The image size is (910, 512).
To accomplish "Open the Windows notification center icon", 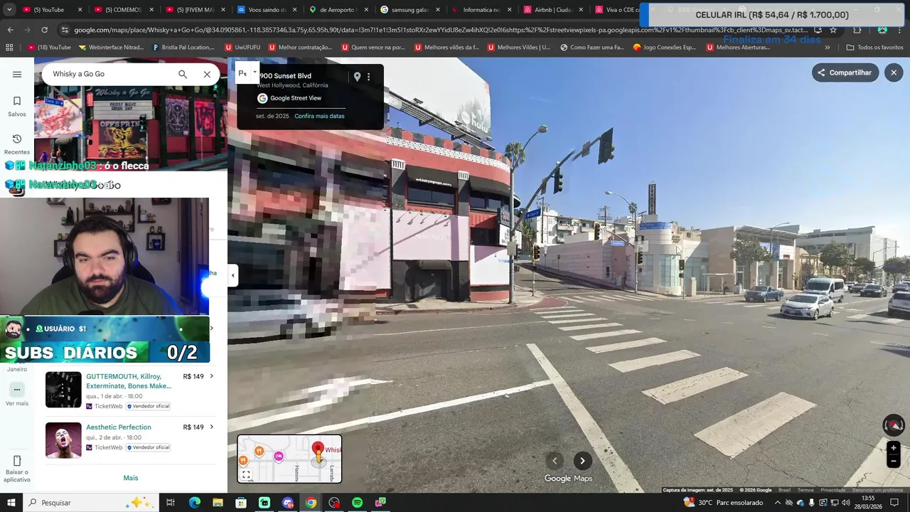I will click(894, 503).
